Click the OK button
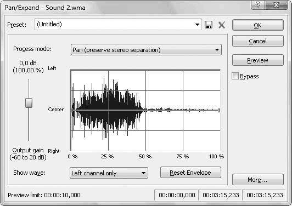This screenshot has width=292, height=206. point(258,25)
